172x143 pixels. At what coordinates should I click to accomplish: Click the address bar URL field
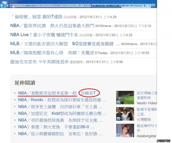coord(45,6)
